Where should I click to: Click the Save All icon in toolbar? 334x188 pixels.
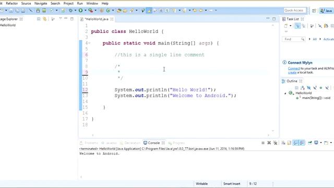click(17, 10)
